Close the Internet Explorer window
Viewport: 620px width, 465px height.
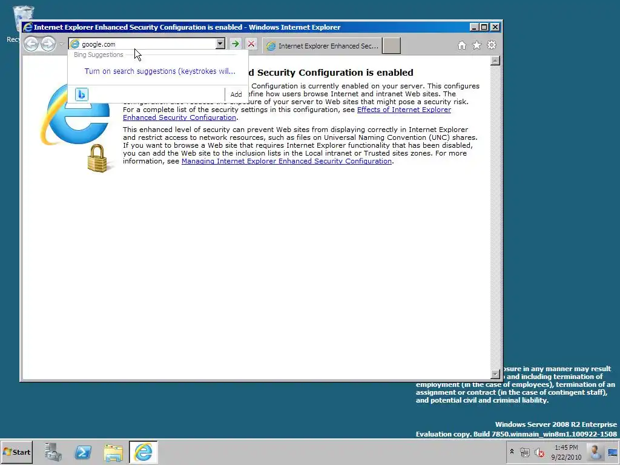tap(495, 27)
